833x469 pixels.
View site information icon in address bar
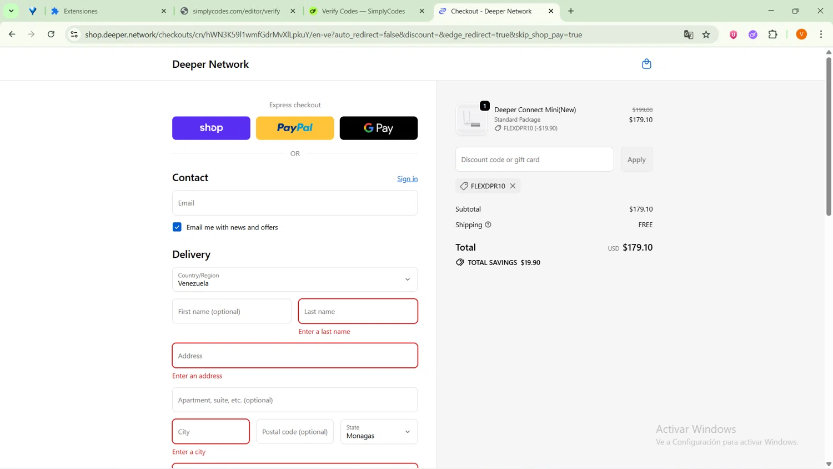(x=74, y=34)
